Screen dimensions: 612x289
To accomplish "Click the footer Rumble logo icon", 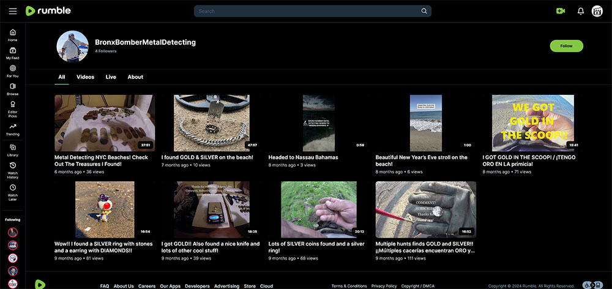I will [40, 284].
